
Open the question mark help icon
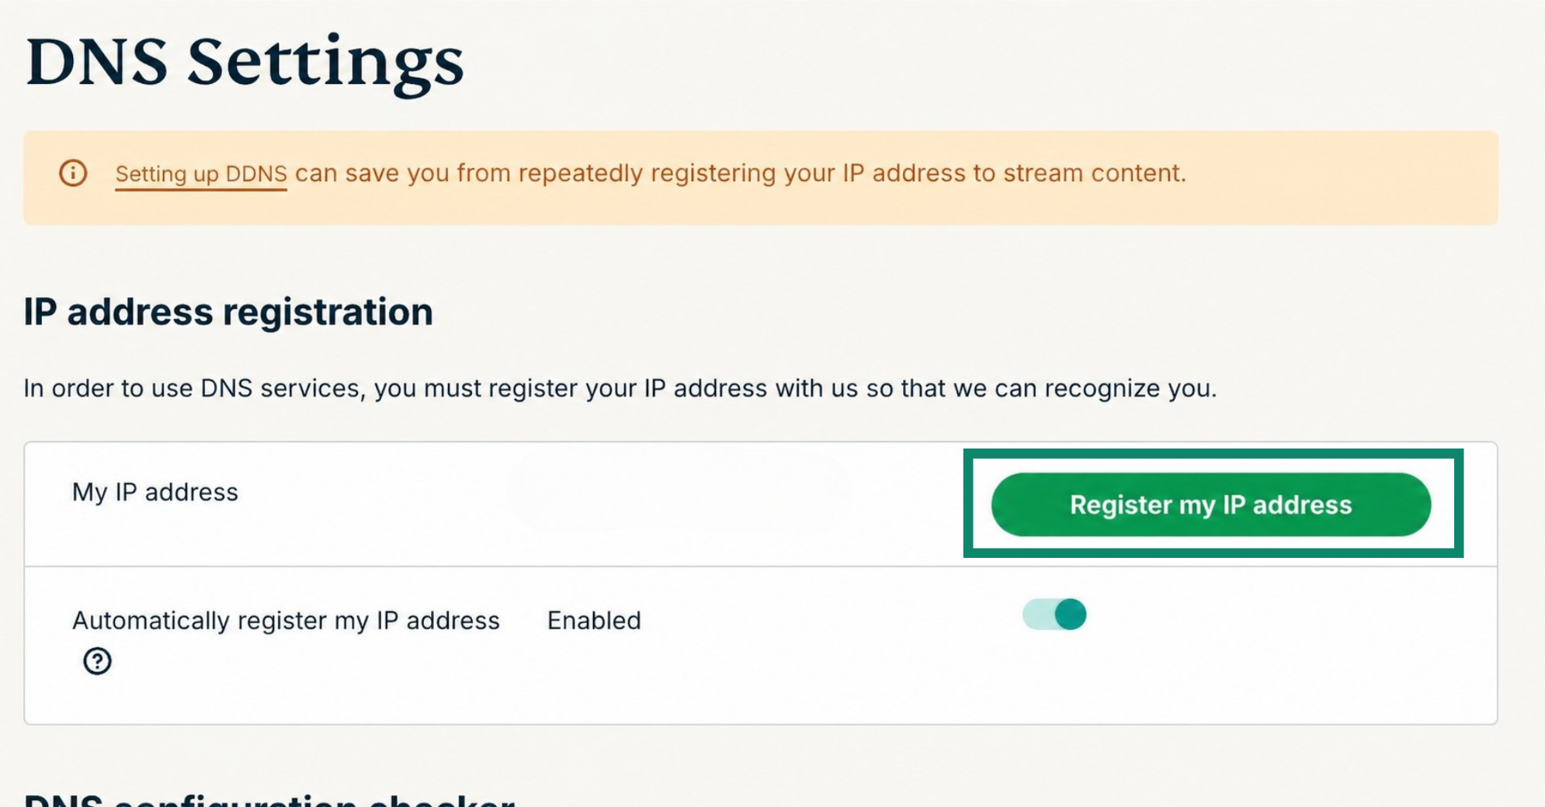[97, 661]
